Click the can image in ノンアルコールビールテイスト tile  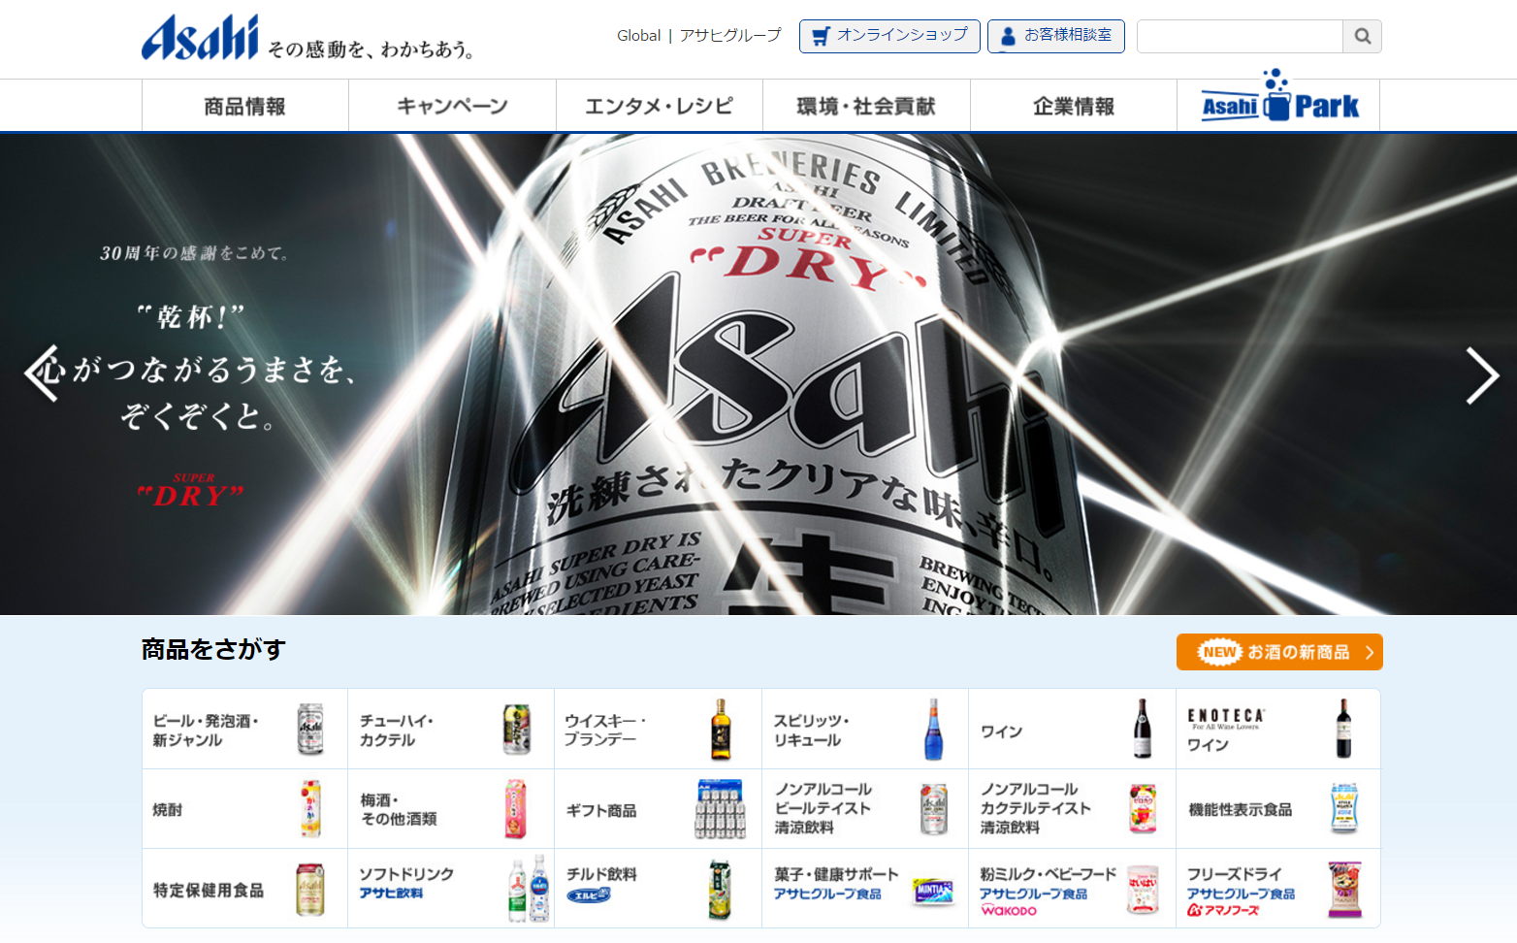click(934, 809)
